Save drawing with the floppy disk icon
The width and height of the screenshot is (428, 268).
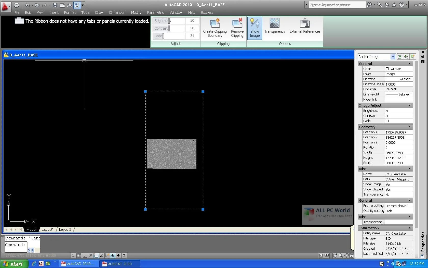[55, 5]
